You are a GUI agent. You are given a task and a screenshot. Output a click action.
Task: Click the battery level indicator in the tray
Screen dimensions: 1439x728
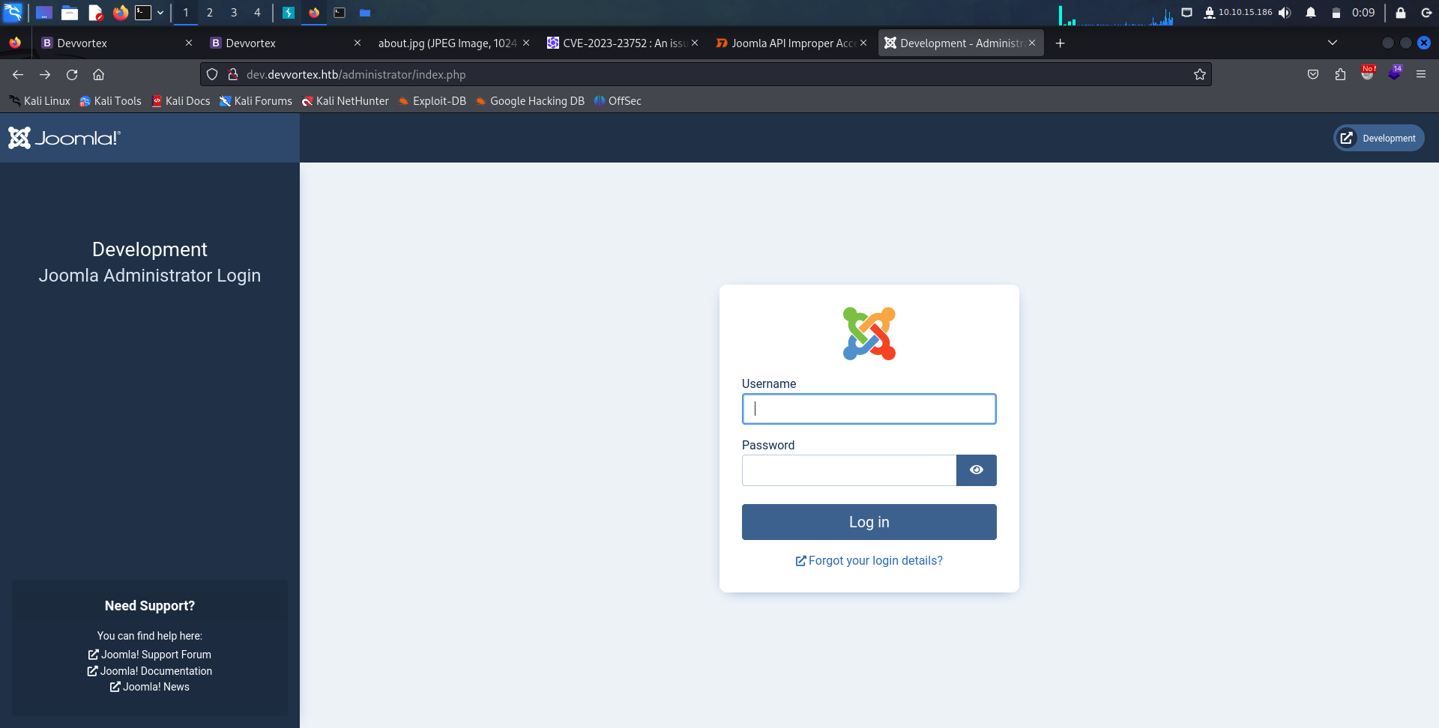1337,12
